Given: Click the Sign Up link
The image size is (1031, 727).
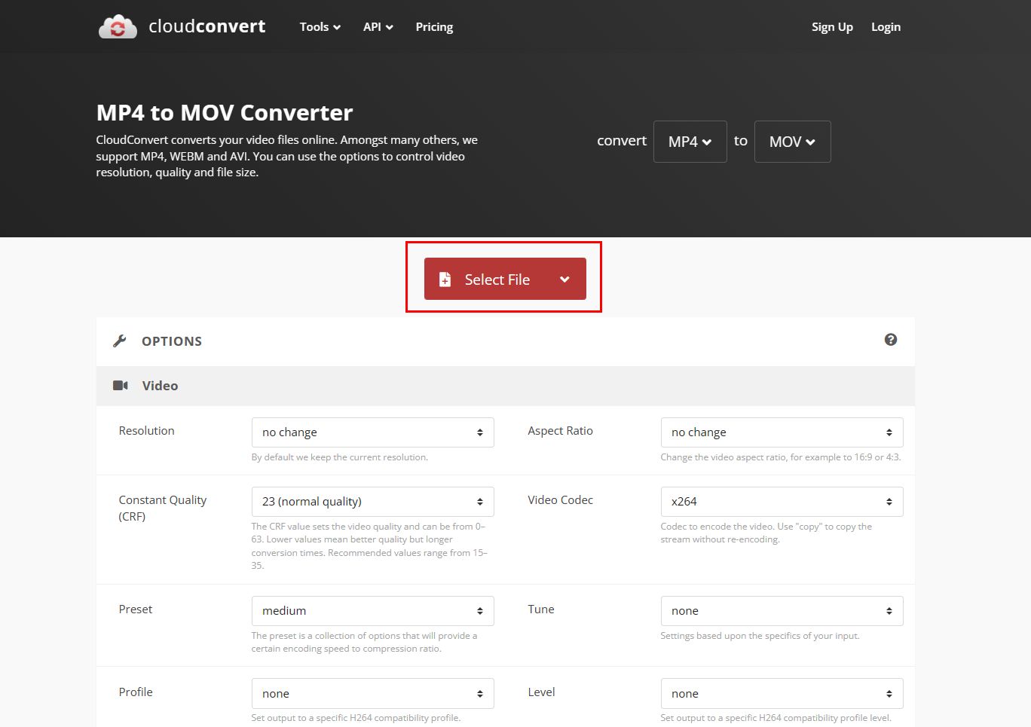Looking at the screenshot, I should point(832,27).
